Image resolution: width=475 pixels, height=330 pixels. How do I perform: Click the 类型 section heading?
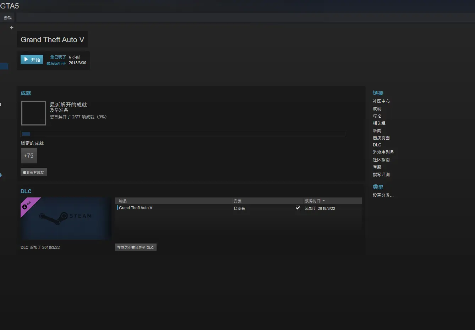tap(378, 187)
